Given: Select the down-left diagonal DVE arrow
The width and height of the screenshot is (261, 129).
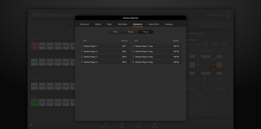Looking at the screenshot, I should [x=198, y=70].
